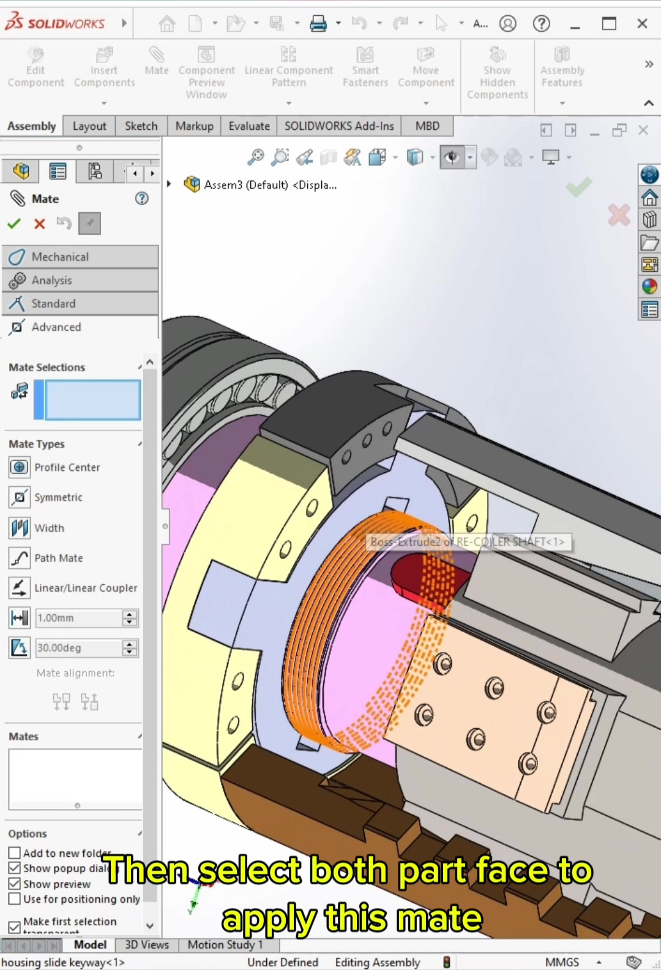661x970 pixels.
Task: Collapse the Mate Types section
Action: coord(140,444)
